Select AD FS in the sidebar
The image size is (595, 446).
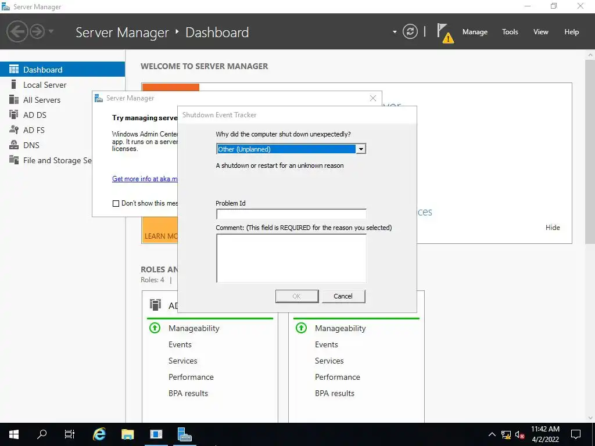(x=46, y=130)
